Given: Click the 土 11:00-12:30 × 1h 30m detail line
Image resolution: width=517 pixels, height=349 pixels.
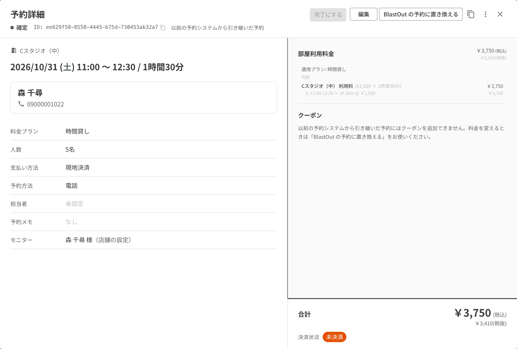Looking at the screenshot, I should point(340,93).
